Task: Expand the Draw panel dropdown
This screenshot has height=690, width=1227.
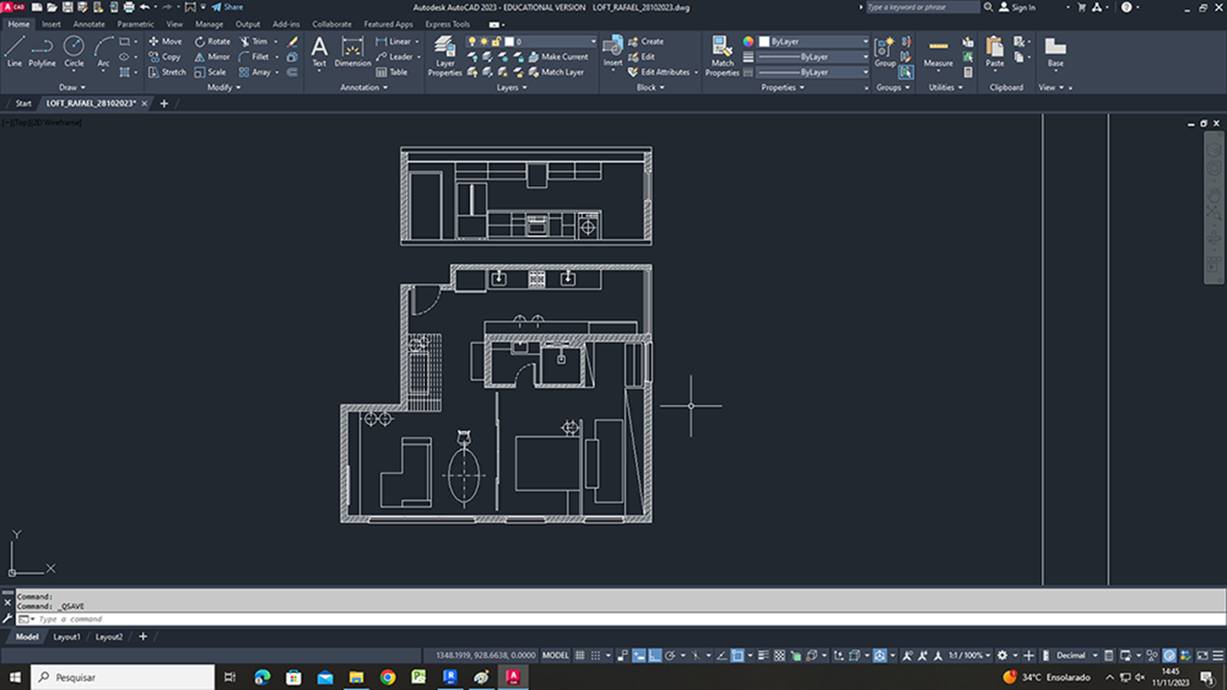Action: pyautogui.click(x=72, y=87)
